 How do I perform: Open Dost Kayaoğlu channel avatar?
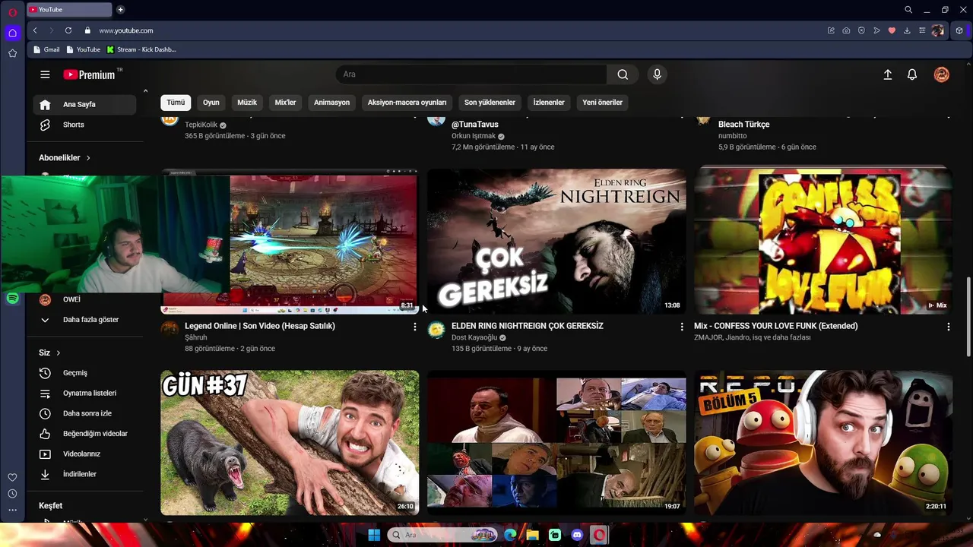[x=436, y=329]
